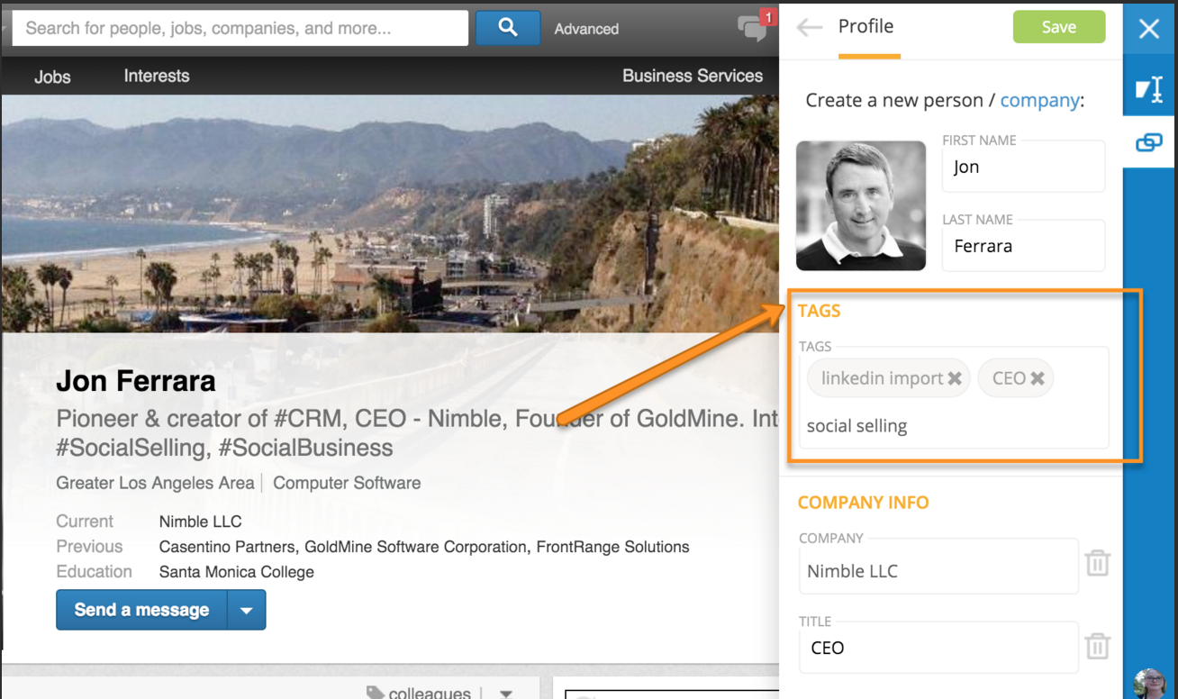The image size is (1178, 699).
Task: Open Advanced search link
Action: pos(586,29)
